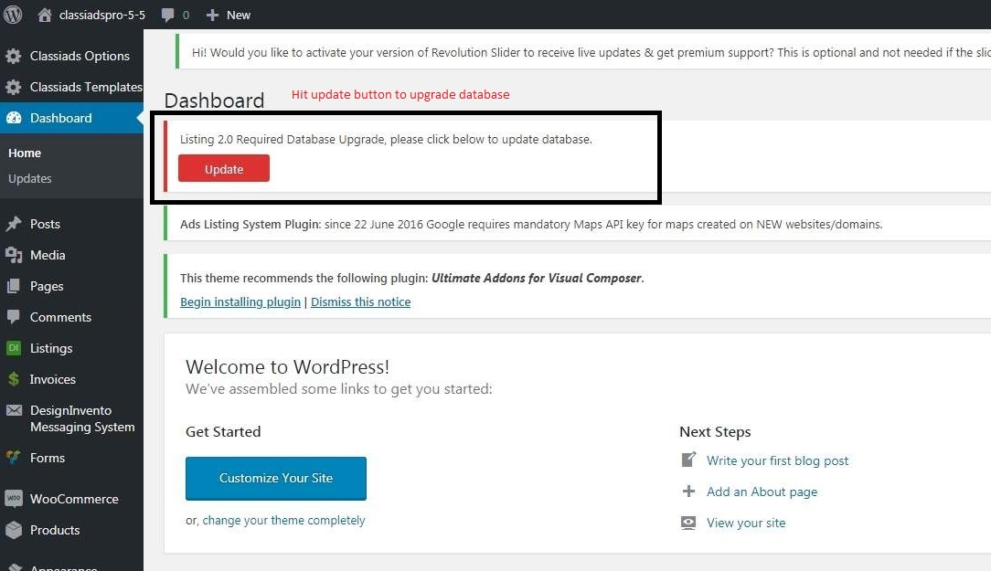Click the Comments speech bubble sidebar icon
Viewport: 991px width, 571px height.
pyautogui.click(x=14, y=317)
